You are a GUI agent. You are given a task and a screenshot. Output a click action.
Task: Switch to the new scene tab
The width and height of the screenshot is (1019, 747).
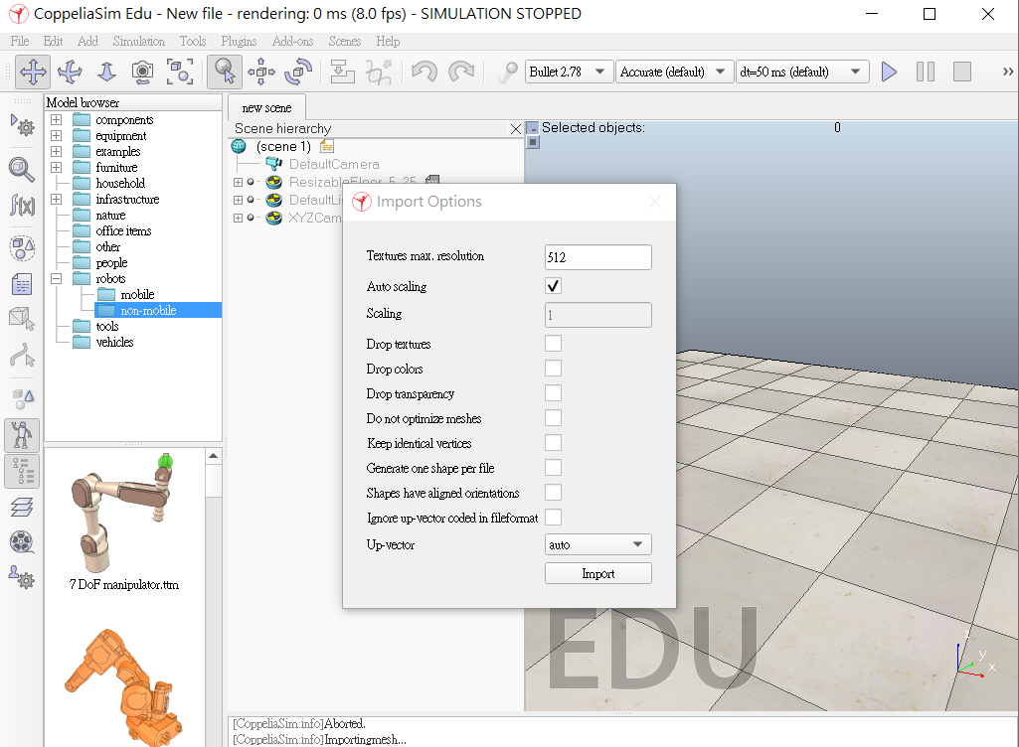(266, 108)
